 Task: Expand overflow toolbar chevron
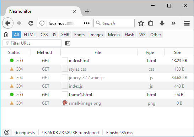pos(173,23)
